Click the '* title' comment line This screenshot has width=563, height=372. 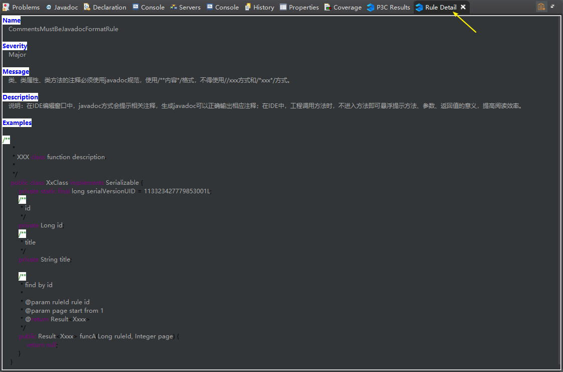point(28,242)
